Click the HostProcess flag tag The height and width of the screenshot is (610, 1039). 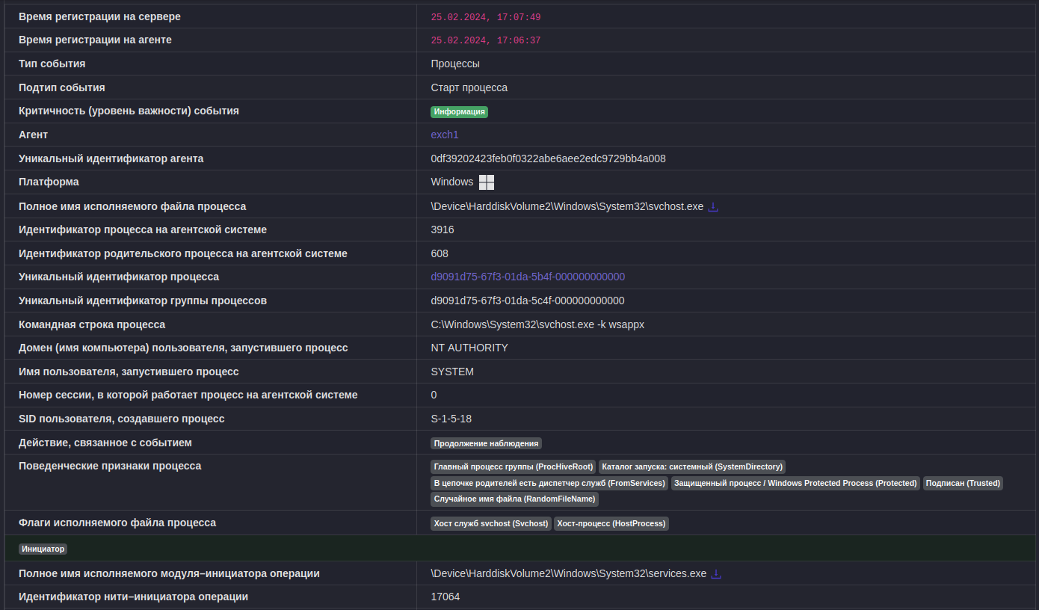pos(611,523)
